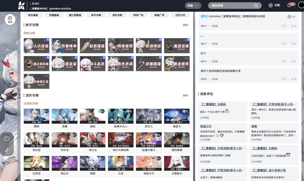Open the 节奏榜单 tier list card
The width and height of the screenshot is (304, 181).
tap(64, 46)
